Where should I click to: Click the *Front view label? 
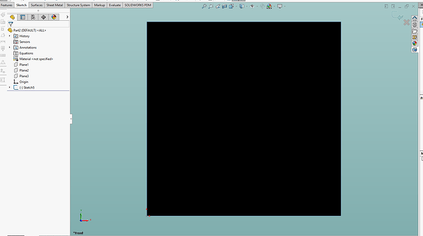[x=78, y=233]
